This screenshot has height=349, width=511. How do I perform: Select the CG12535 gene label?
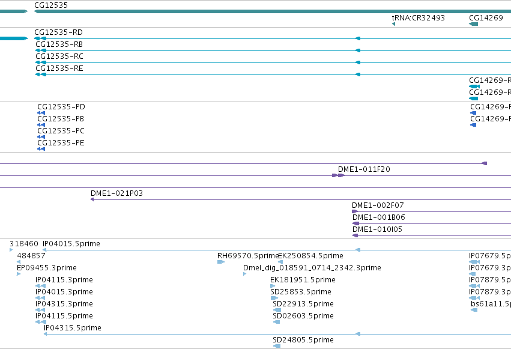pyautogui.click(x=51, y=5)
